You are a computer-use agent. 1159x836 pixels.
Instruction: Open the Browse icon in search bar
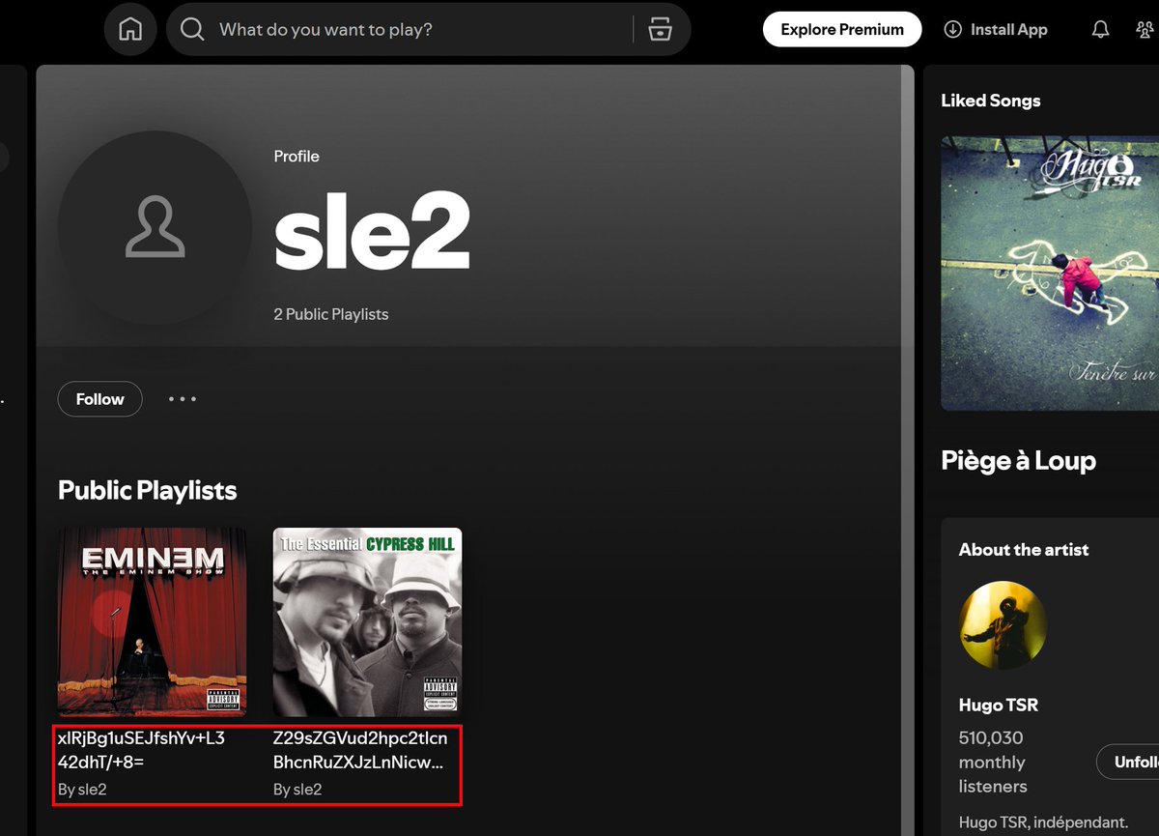click(x=660, y=30)
